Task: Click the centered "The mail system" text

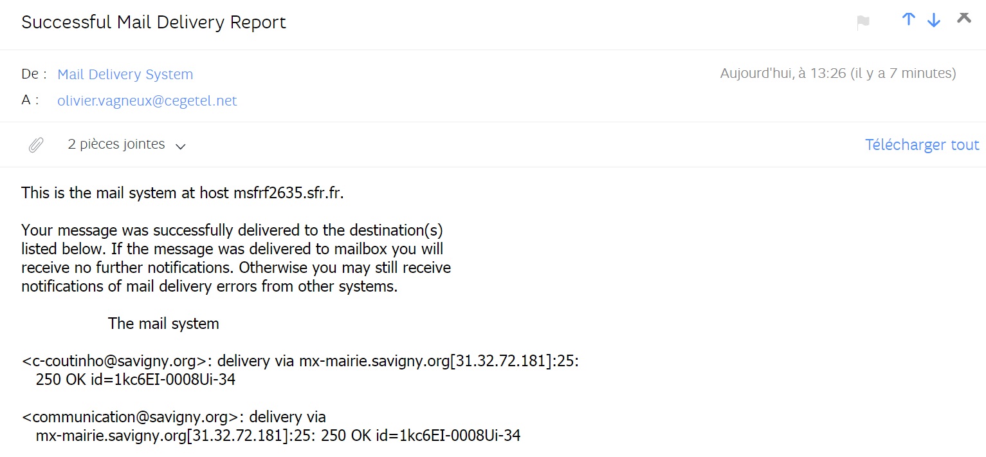Action: tap(163, 323)
